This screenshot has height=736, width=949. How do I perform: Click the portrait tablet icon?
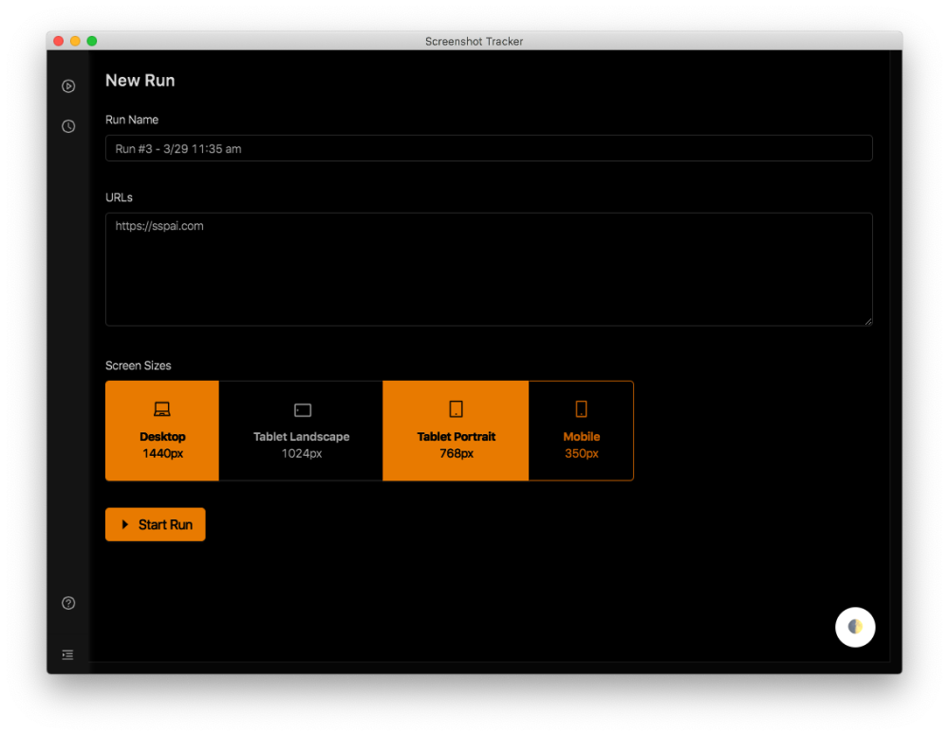point(456,409)
